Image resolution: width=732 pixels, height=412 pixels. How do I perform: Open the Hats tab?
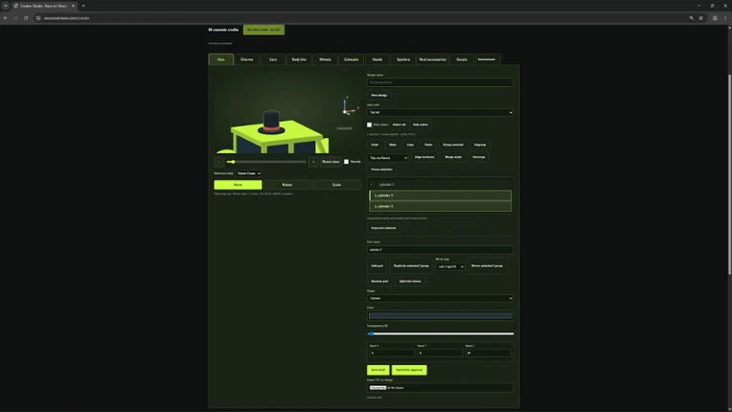[x=220, y=59]
